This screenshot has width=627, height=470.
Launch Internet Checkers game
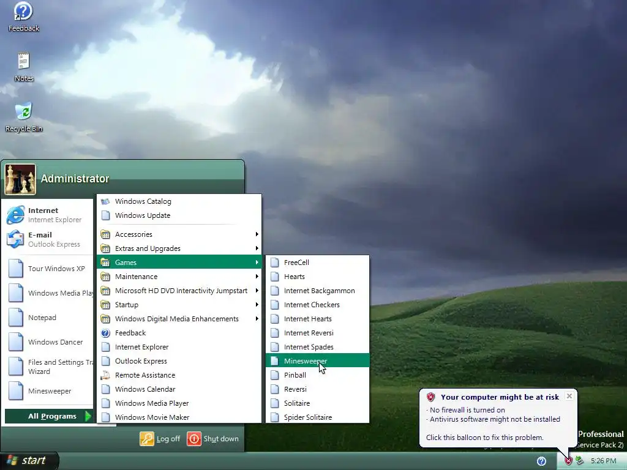point(318,305)
